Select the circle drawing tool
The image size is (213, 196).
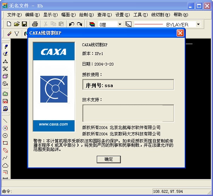tap(5, 135)
